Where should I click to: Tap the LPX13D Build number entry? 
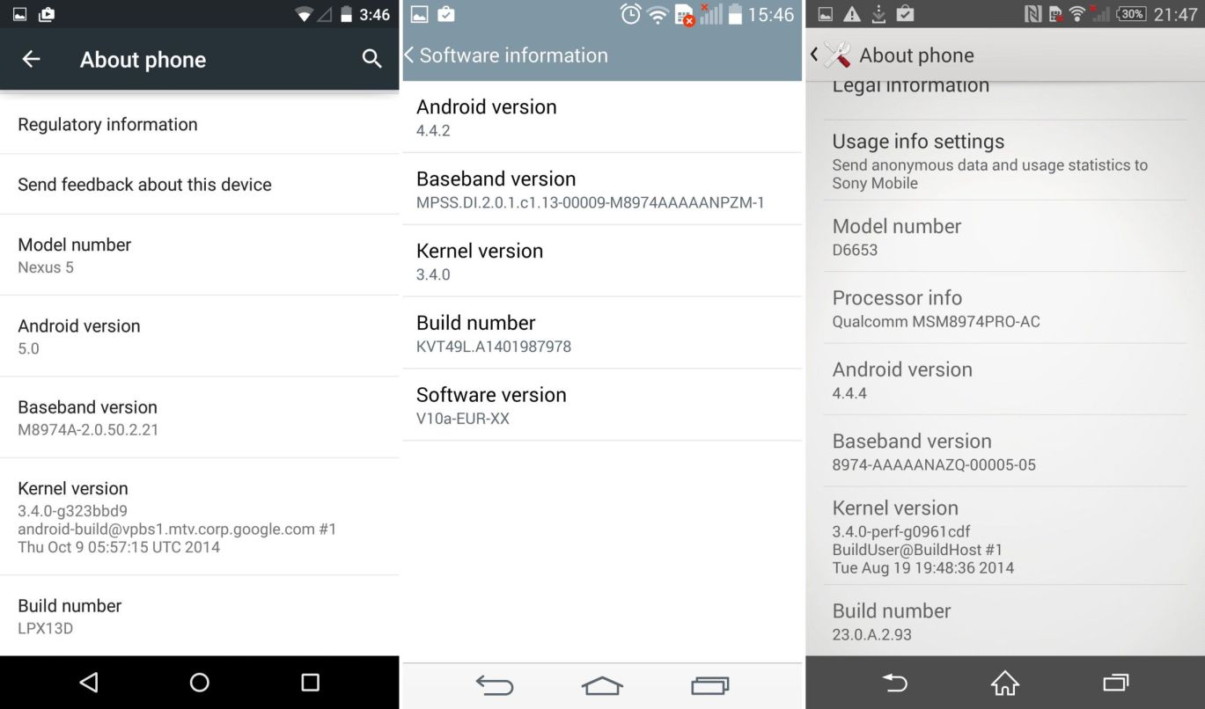pos(200,616)
